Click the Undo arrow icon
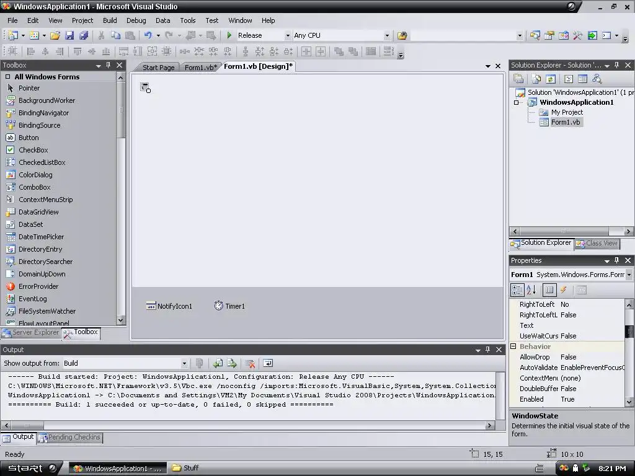 click(x=148, y=35)
